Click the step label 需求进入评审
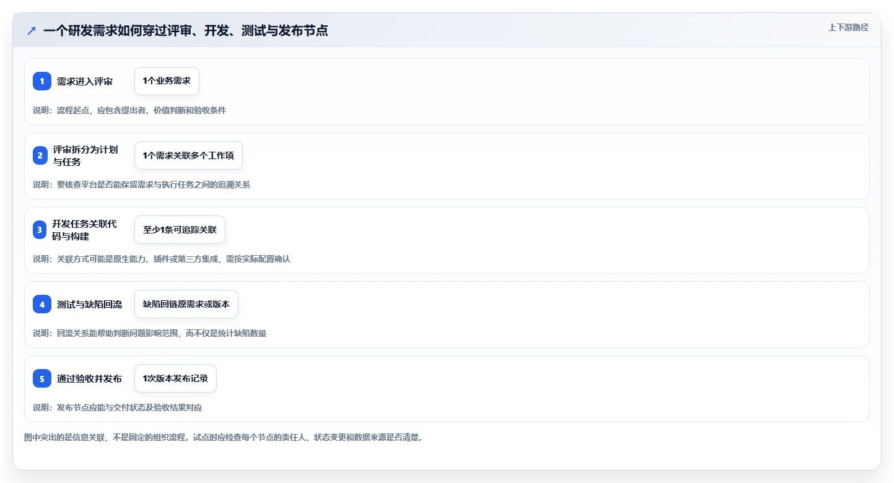This screenshot has height=483, width=894. pos(85,81)
